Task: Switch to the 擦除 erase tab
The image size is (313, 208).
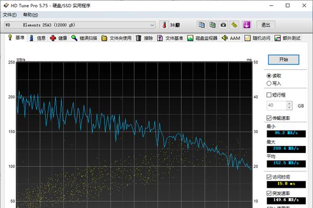Action: [x=145, y=38]
